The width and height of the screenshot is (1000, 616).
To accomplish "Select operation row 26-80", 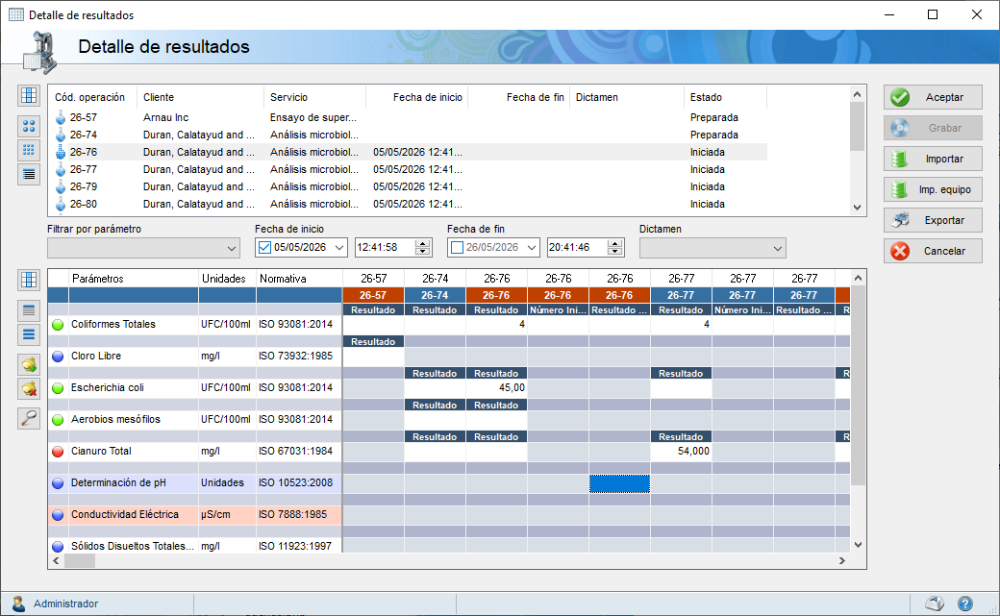I will tap(408, 204).
